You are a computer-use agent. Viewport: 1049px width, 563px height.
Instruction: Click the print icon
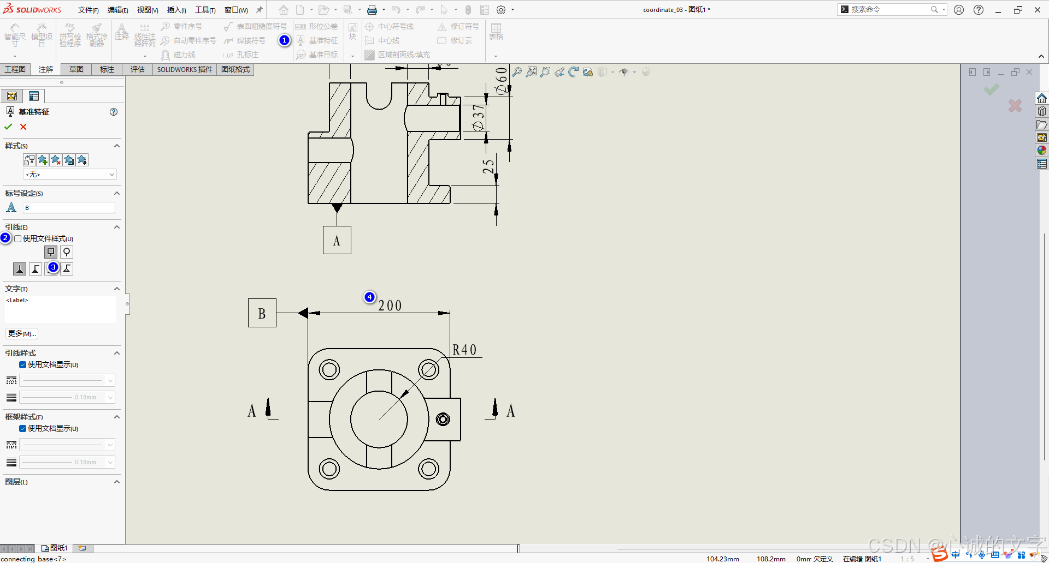[372, 10]
